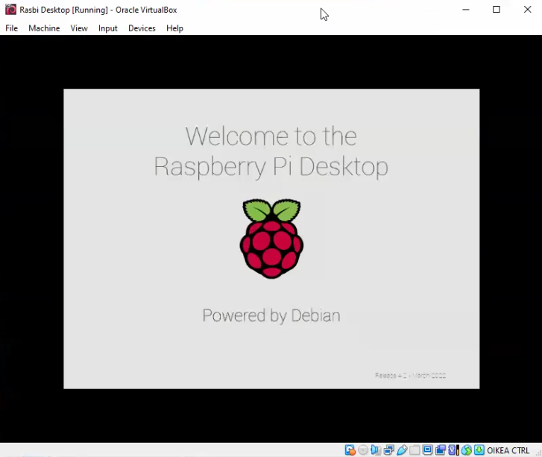Click the hard disk activity icon
This screenshot has height=457, width=542.
tap(350, 450)
